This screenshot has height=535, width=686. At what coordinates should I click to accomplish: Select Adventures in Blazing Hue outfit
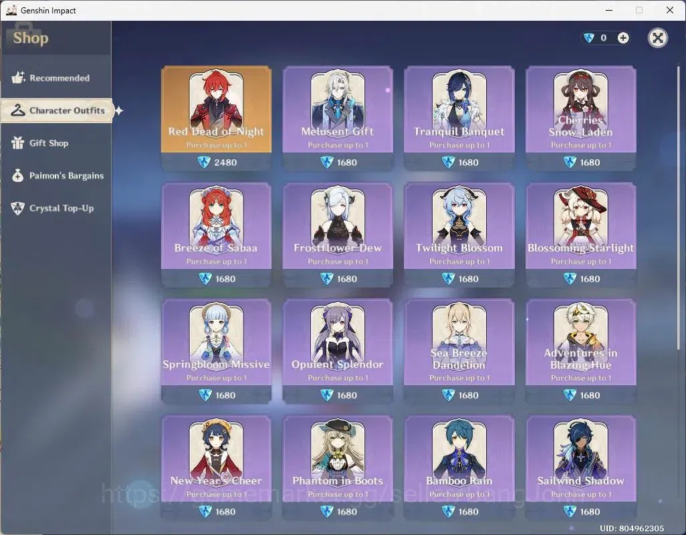[580, 351]
